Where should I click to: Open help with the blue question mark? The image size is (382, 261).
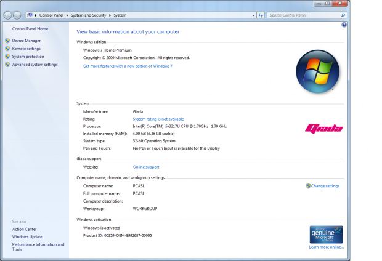(x=344, y=25)
